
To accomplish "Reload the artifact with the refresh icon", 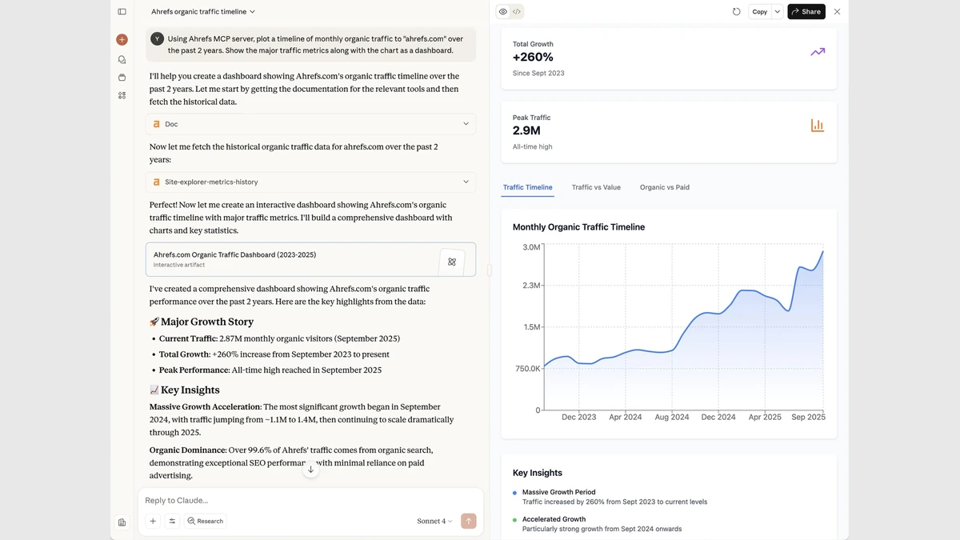I will tap(737, 12).
